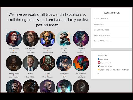This screenshot has height=100, width=133.
Task: Click Voodoo Priestess vocation text
Action: [x=14, y=77]
